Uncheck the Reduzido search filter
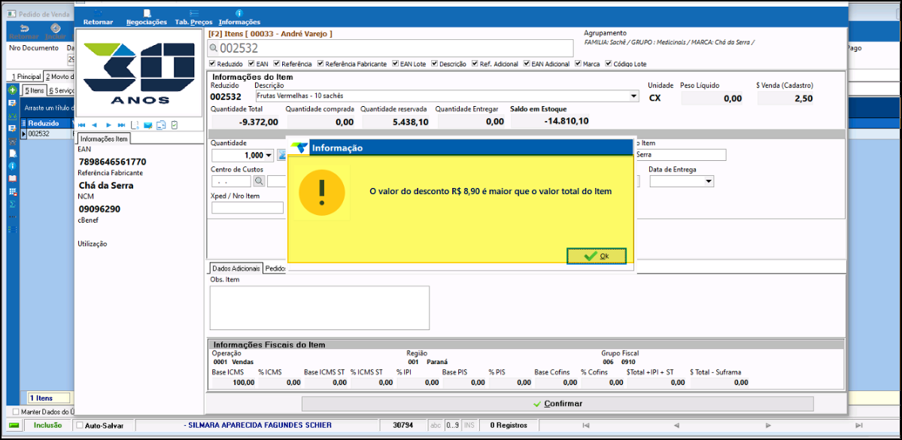Image resolution: width=902 pixels, height=440 pixels. (212, 64)
